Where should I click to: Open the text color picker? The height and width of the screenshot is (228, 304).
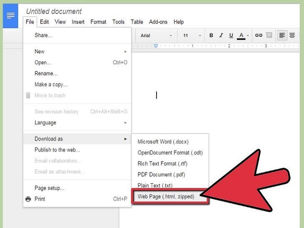pyautogui.click(x=242, y=35)
